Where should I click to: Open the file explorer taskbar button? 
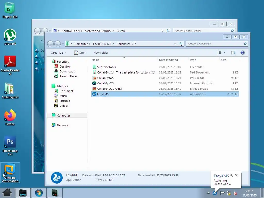coord(23,193)
